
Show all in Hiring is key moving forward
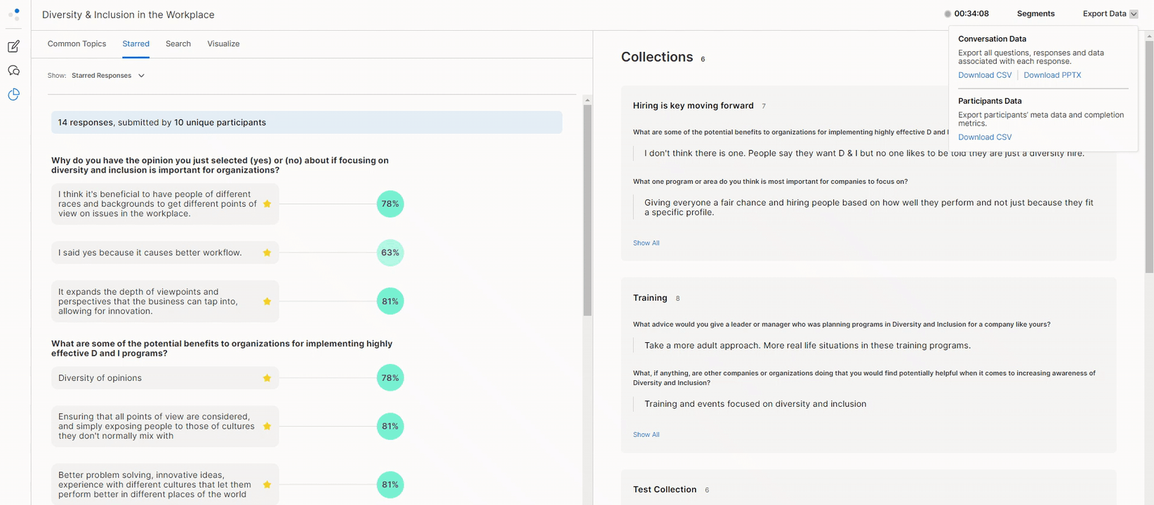tap(646, 243)
